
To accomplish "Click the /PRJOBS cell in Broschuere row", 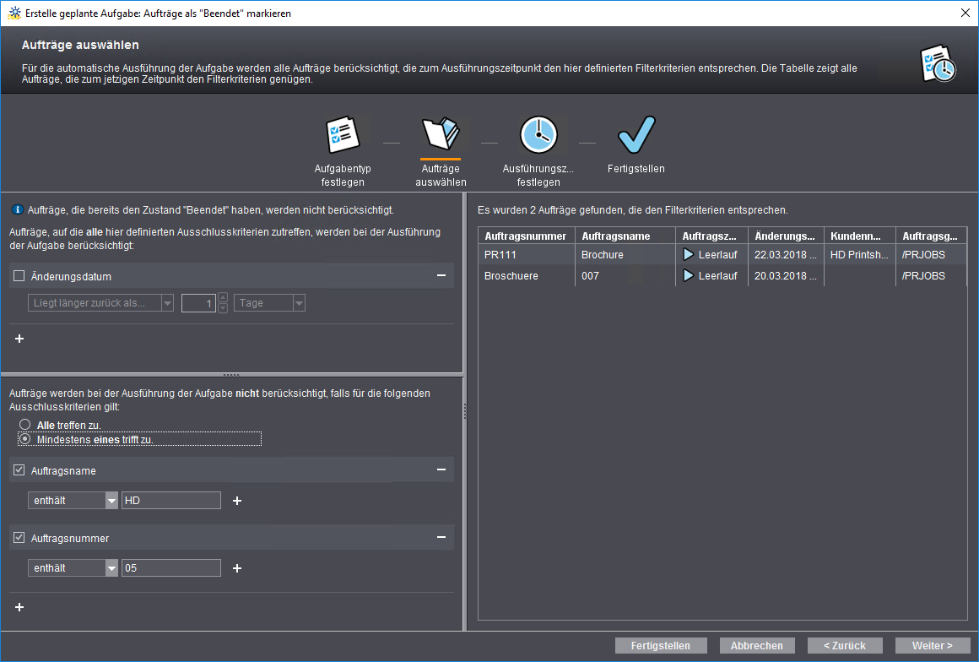I will tap(931, 275).
